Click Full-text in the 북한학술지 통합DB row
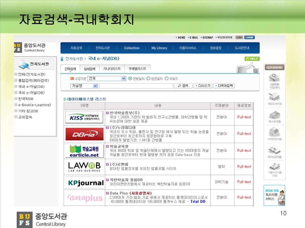Viewport: 305px width, 228px height. click(244, 182)
